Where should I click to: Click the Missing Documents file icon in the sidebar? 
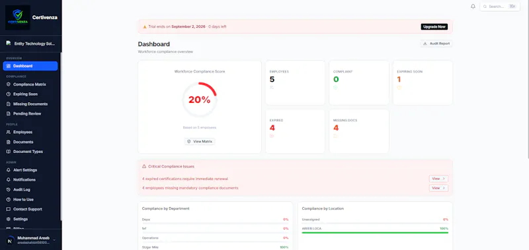(x=9, y=104)
